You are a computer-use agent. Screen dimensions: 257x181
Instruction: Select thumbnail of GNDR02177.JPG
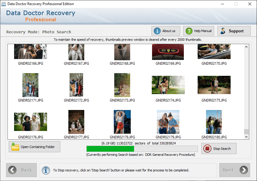[76, 122]
